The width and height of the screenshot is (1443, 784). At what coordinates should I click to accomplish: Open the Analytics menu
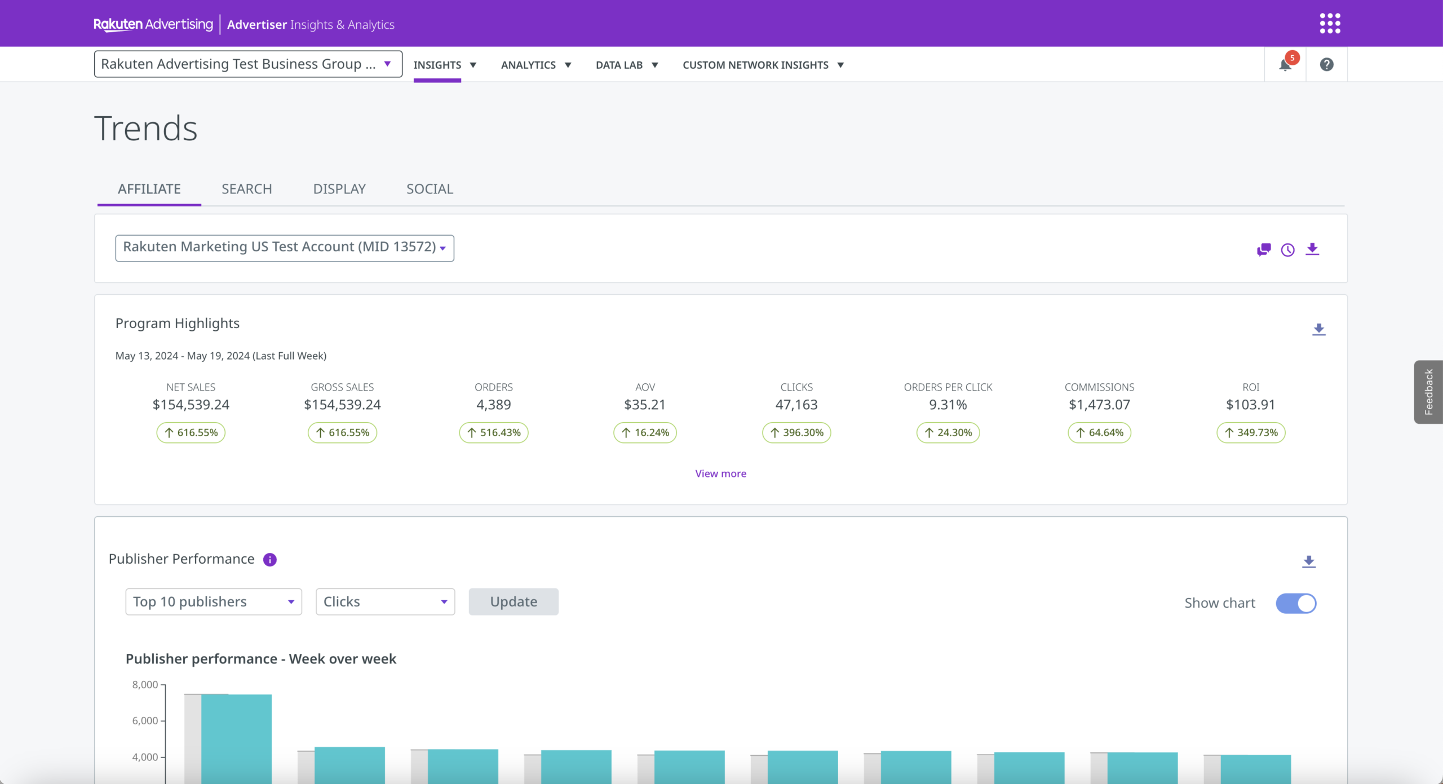536,65
